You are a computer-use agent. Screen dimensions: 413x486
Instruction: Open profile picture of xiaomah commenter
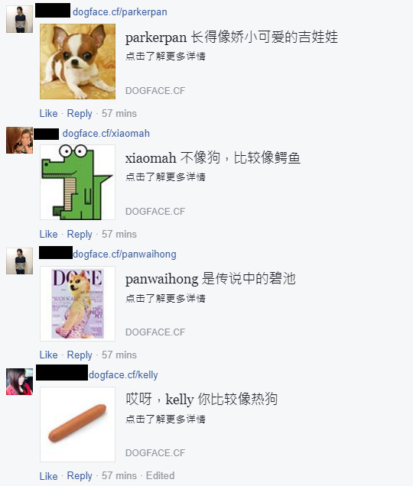click(x=20, y=140)
